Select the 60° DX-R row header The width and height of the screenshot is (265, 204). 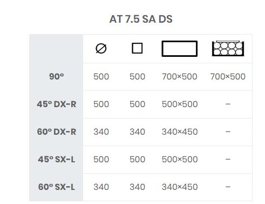tap(57, 131)
